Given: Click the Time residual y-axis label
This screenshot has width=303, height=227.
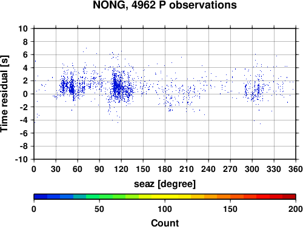Looking at the screenshot, I should pos(4,94).
